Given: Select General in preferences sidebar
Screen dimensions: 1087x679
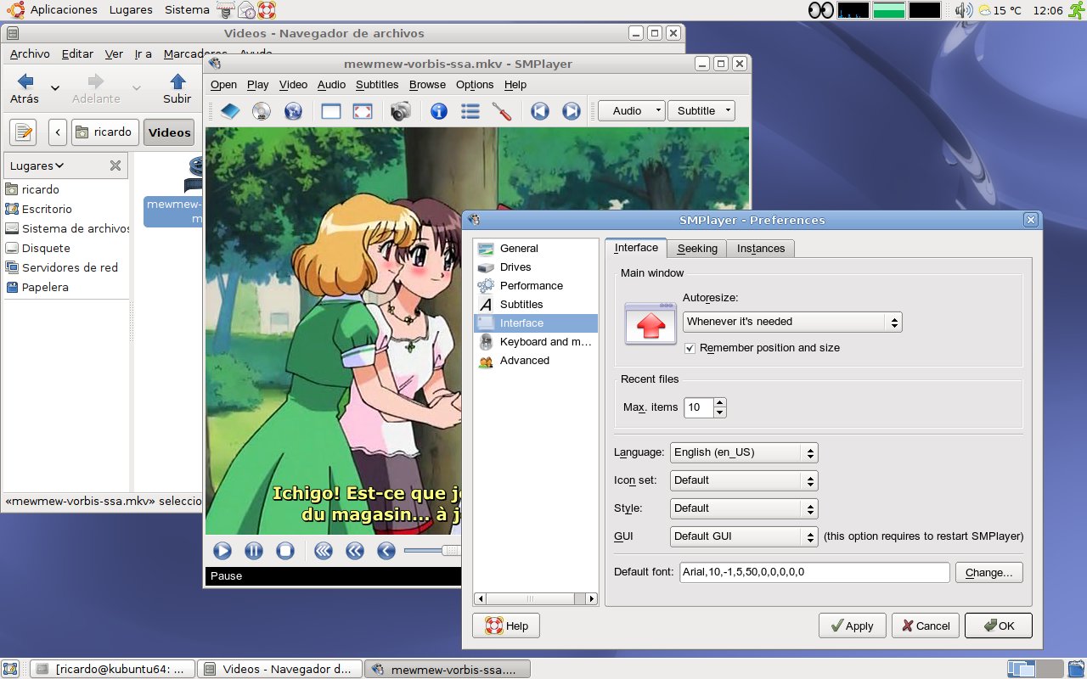Looking at the screenshot, I should (536, 249).
